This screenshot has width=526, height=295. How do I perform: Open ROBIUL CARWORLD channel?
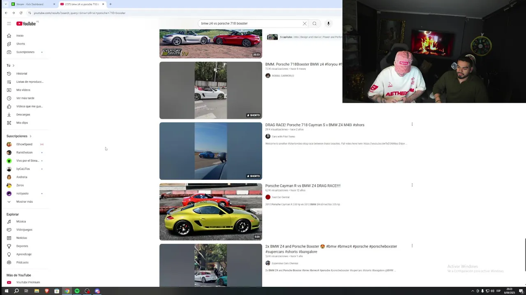(x=283, y=76)
